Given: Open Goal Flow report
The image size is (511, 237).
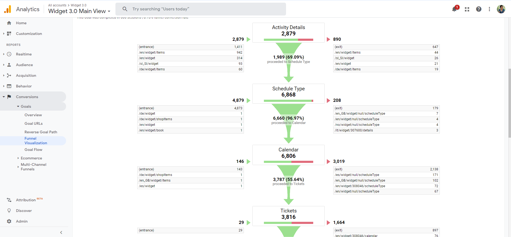Looking at the screenshot, I should tap(33, 150).
